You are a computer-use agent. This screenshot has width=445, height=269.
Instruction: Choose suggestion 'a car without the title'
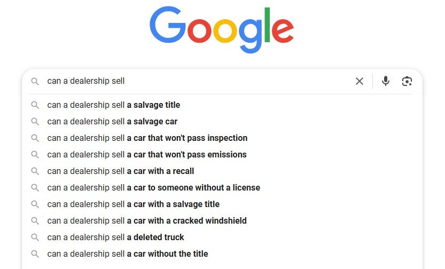click(x=221, y=254)
